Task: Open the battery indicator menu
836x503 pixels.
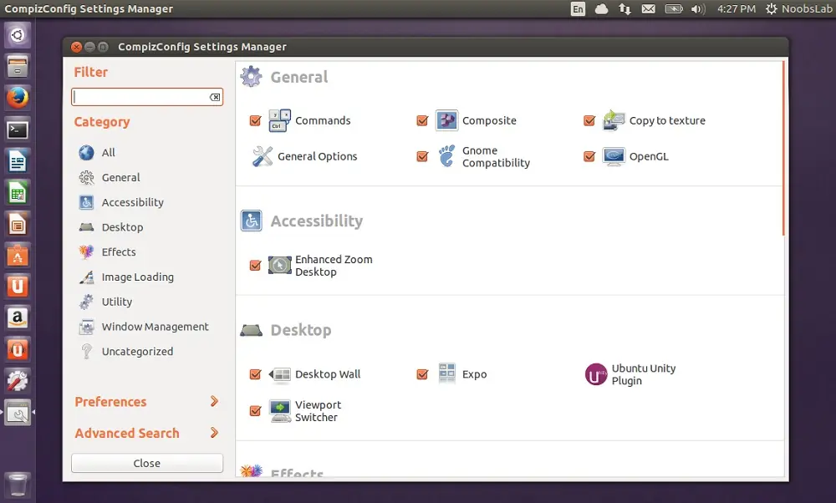Action: (x=674, y=9)
